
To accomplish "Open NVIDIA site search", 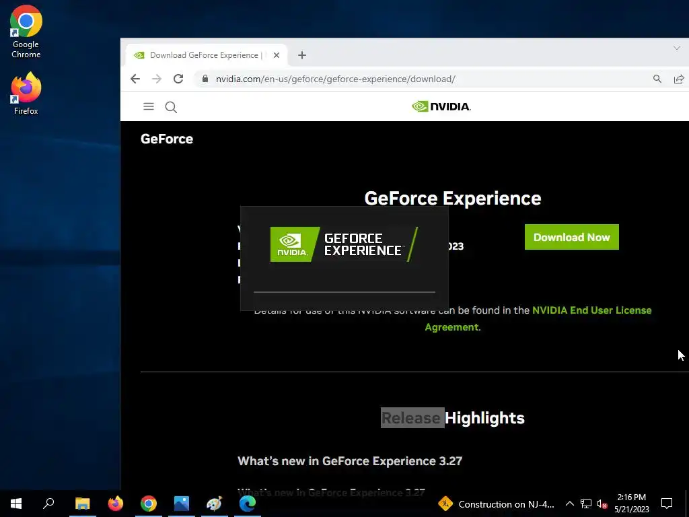I will (x=171, y=107).
